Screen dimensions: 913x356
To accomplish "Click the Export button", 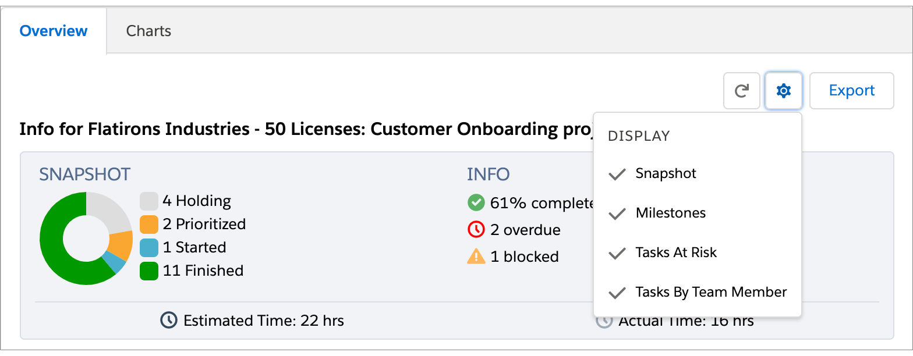I will (851, 91).
